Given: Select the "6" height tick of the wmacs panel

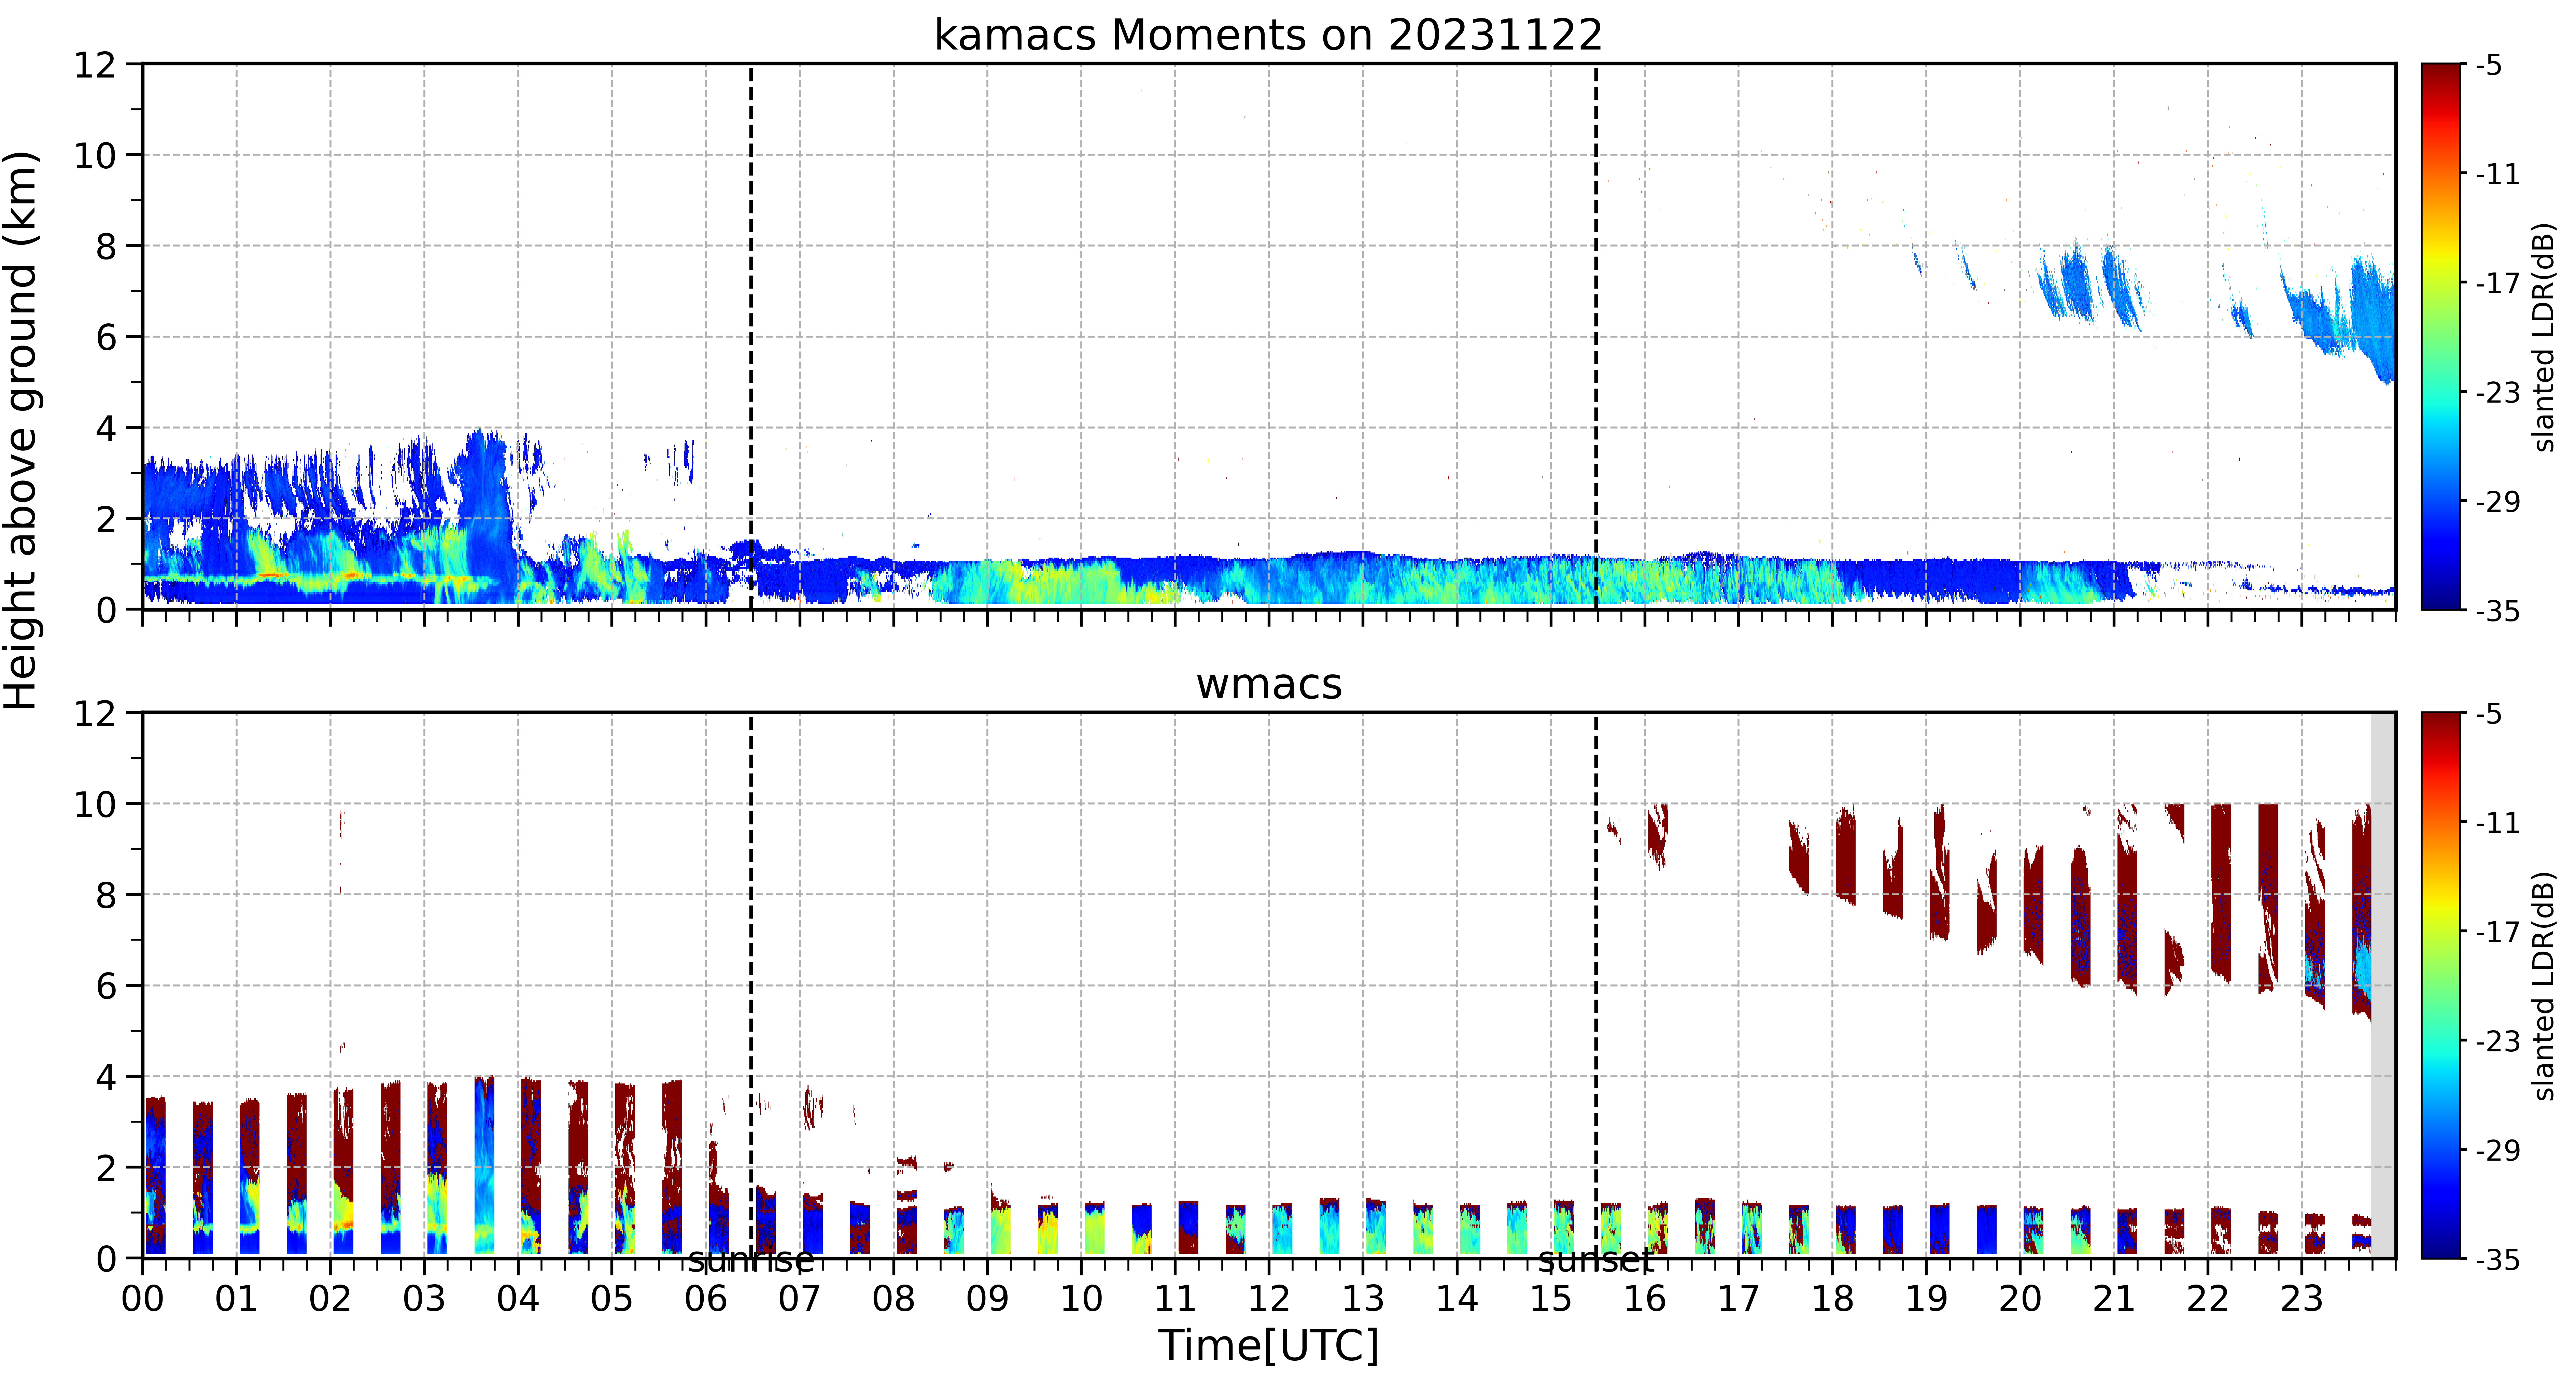Looking at the screenshot, I should pyautogui.click(x=106, y=987).
